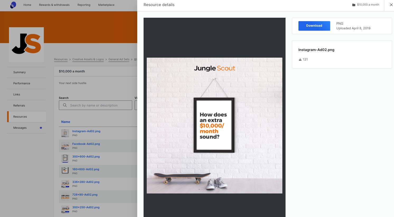The image size is (394, 217).
Task: Click the blue Download button
Action: click(x=314, y=26)
